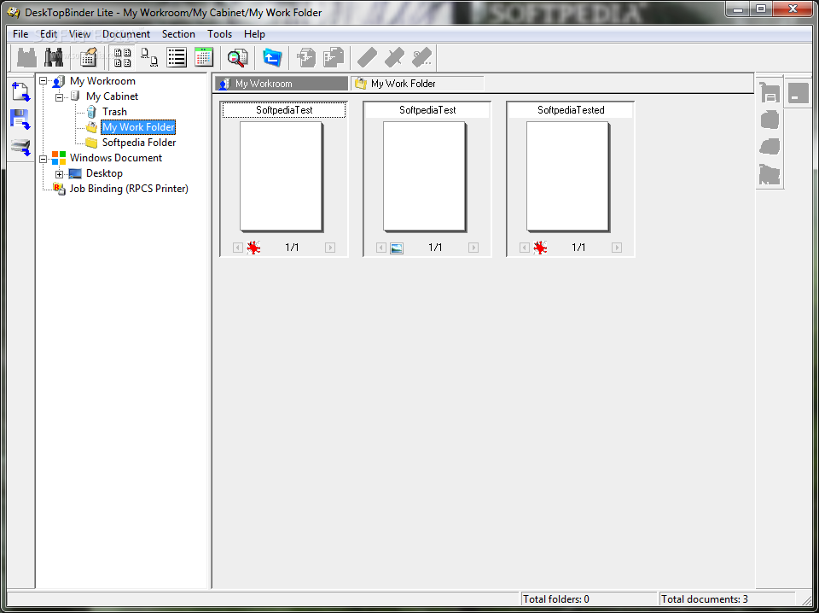Select Desktop label in the tree
Viewport: 819px width, 613px height.
coord(104,173)
